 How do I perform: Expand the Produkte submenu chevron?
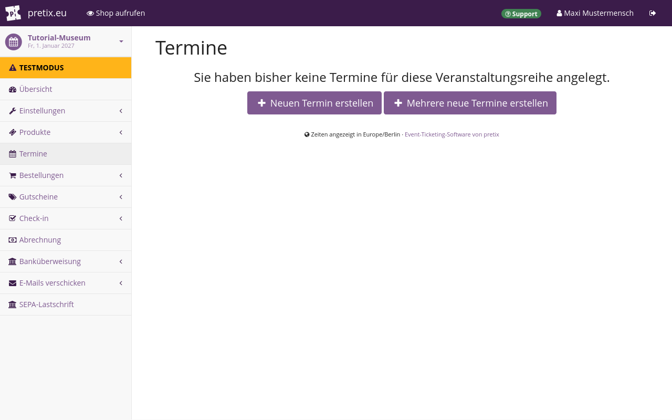[121, 132]
